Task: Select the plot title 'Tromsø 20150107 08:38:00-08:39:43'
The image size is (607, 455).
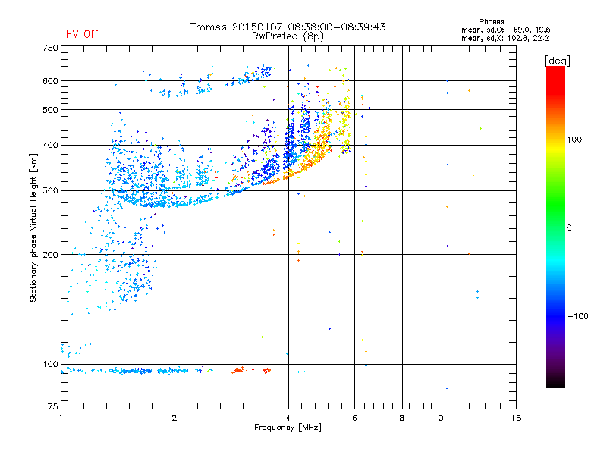Action: (288, 27)
